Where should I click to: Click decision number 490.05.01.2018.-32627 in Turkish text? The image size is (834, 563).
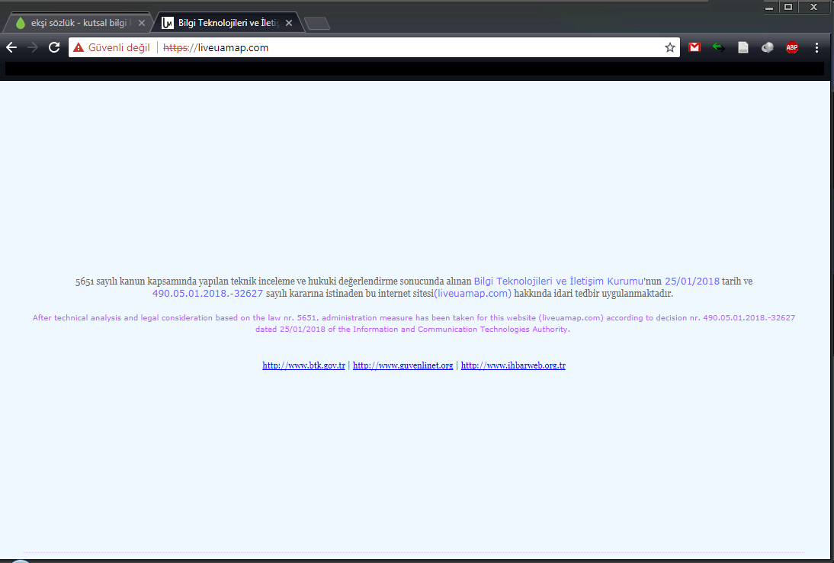point(207,293)
